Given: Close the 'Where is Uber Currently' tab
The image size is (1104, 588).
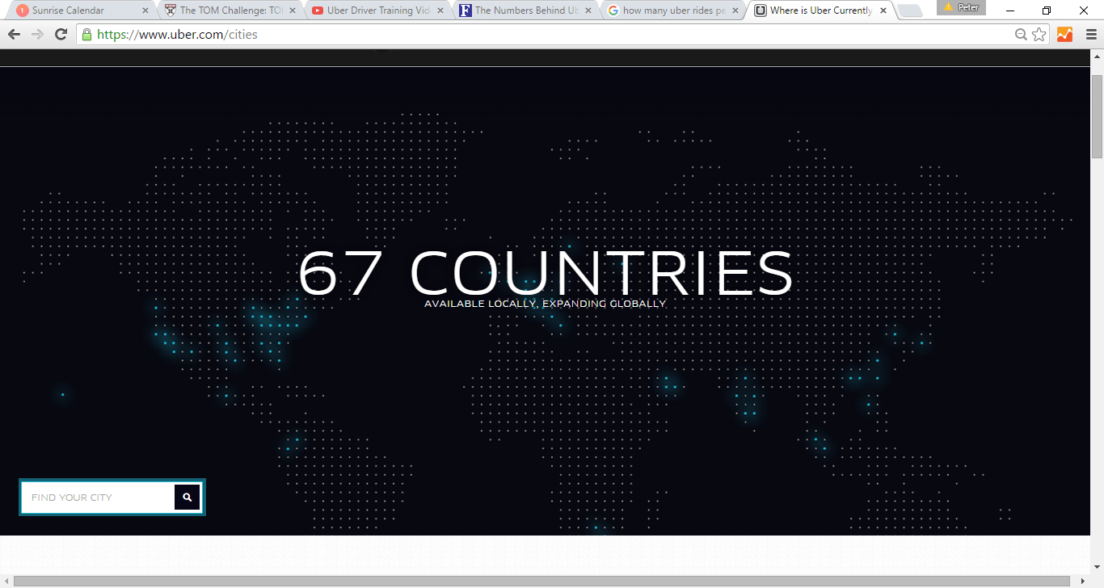Looking at the screenshot, I should coord(883,11).
